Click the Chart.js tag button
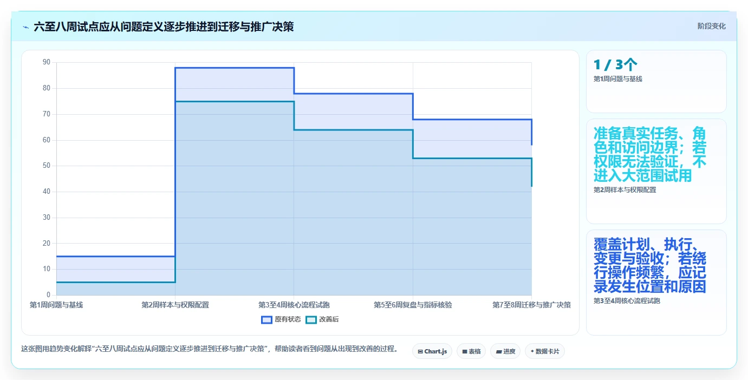Screen dimensions: 748x380 432,351
